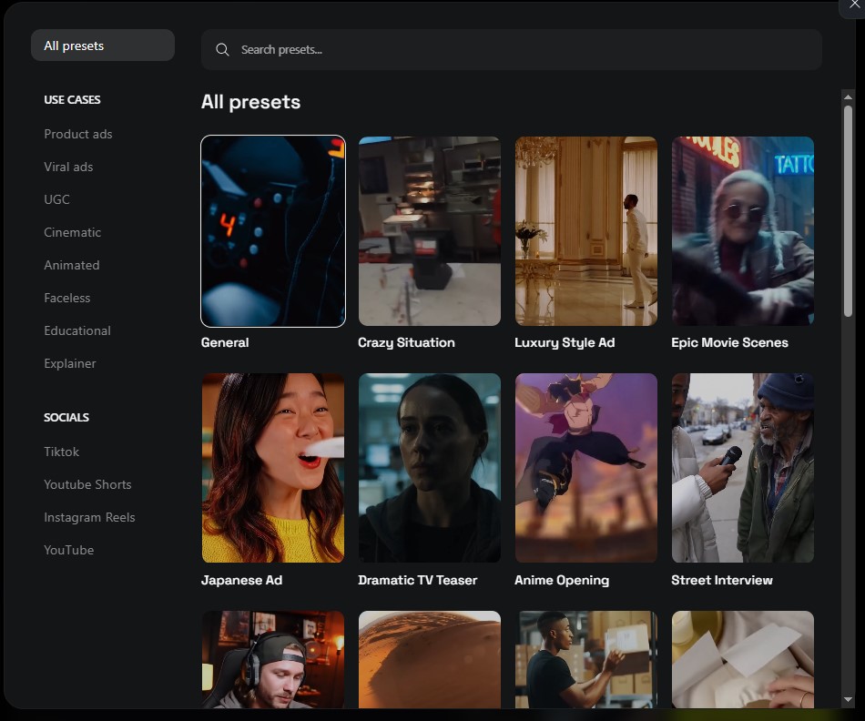The height and width of the screenshot is (721, 865).
Task: Show Faceless presets
Action: click(x=66, y=298)
